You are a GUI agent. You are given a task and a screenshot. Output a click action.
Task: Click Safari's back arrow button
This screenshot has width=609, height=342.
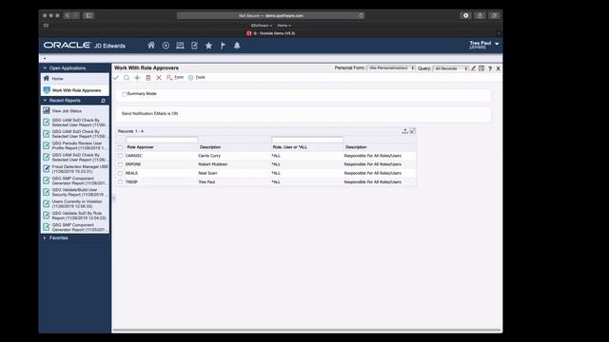(68, 15)
